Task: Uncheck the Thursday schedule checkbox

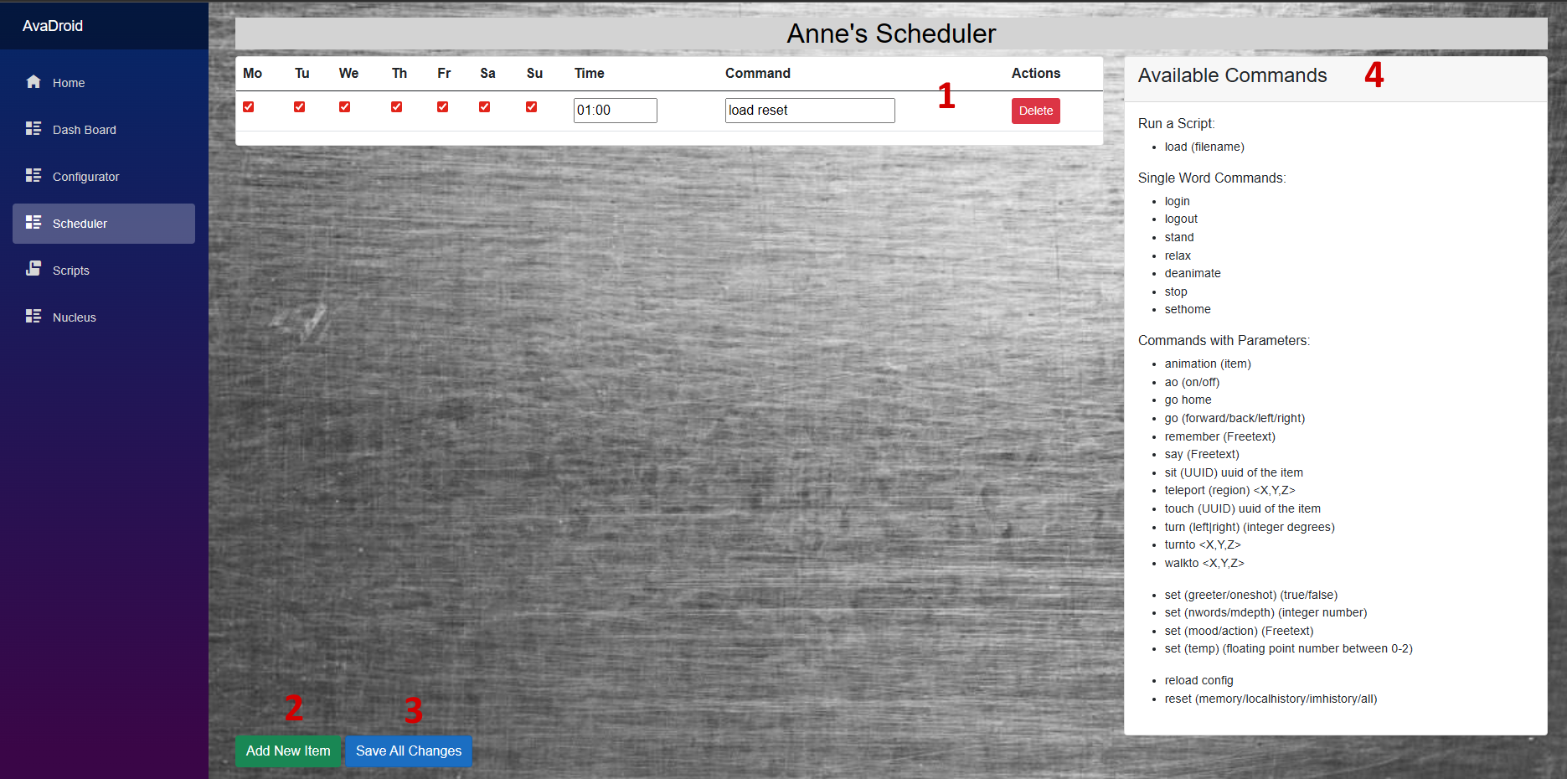Action: pyautogui.click(x=397, y=107)
